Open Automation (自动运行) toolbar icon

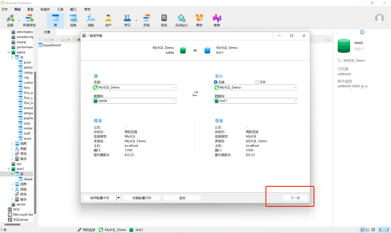[x=181, y=20]
